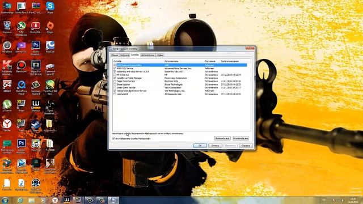
Task: Switch to the Автозагрузка tab
Action: pyautogui.click(x=147, y=56)
